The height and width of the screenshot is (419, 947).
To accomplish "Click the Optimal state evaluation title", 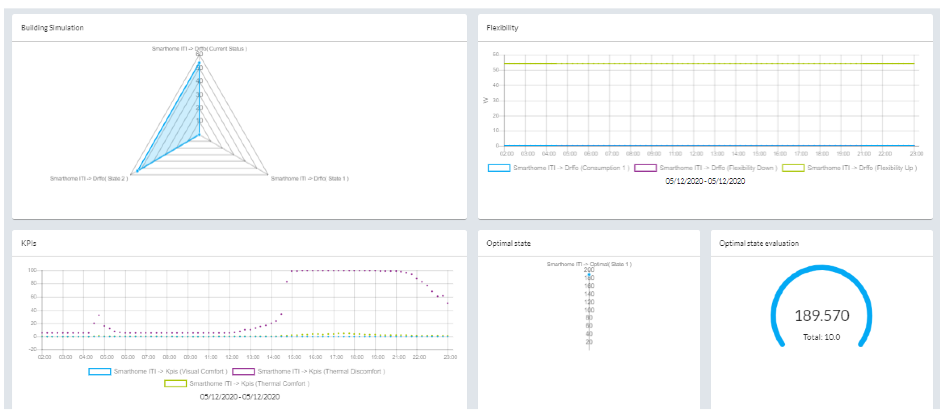I will point(759,243).
